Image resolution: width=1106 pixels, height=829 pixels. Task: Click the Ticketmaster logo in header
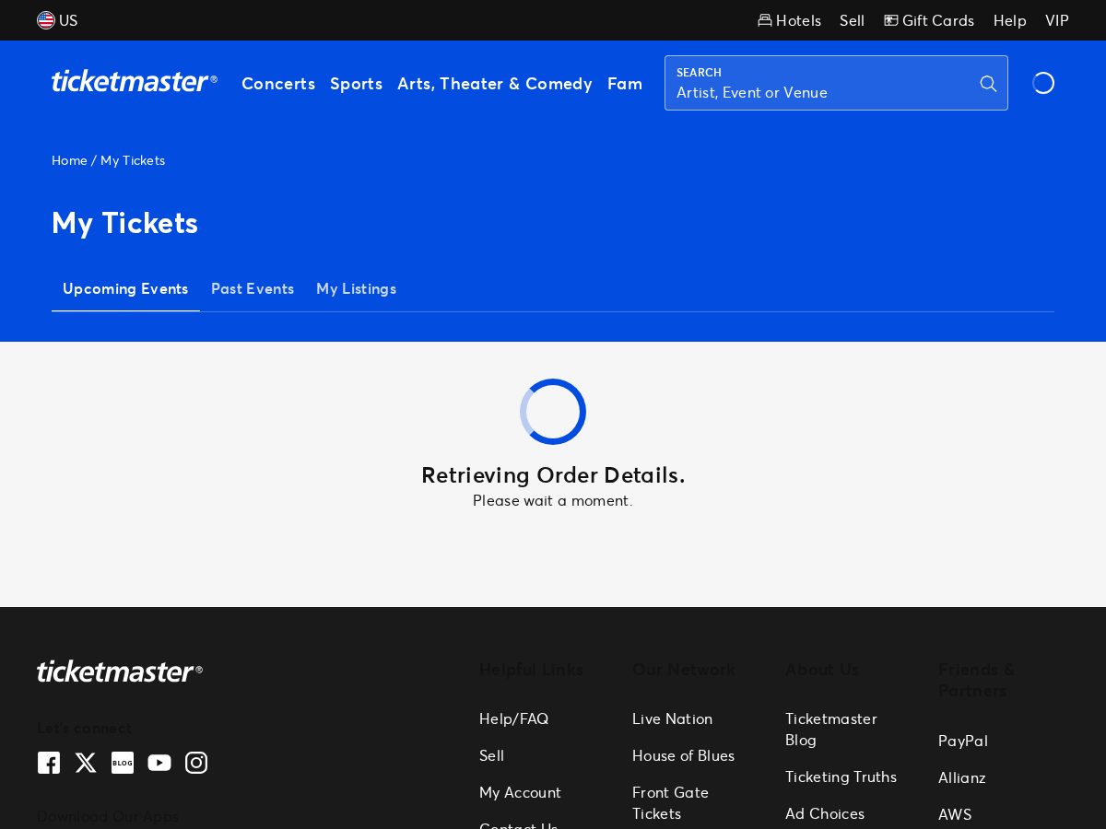point(135,82)
